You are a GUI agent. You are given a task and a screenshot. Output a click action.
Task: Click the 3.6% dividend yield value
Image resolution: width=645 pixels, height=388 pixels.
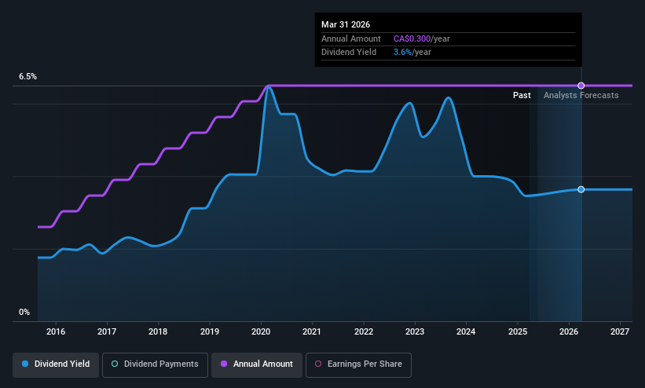[402, 53]
